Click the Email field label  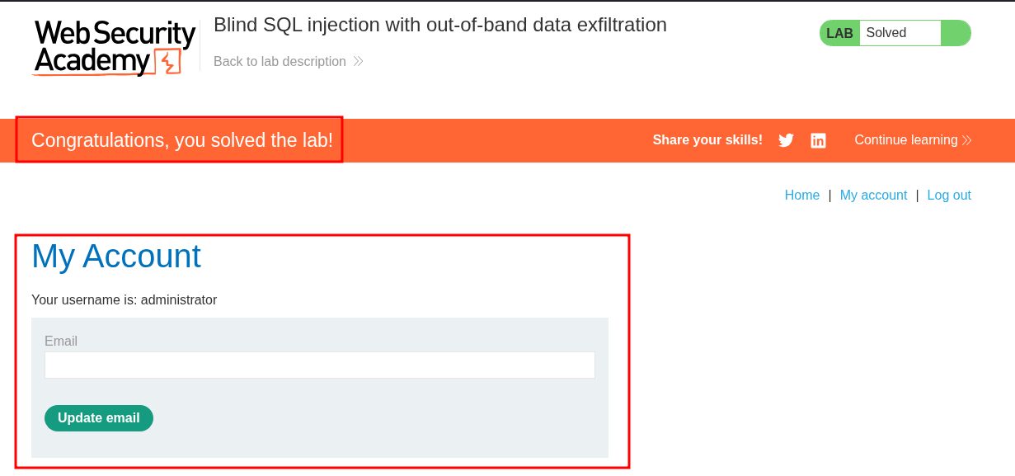click(61, 342)
